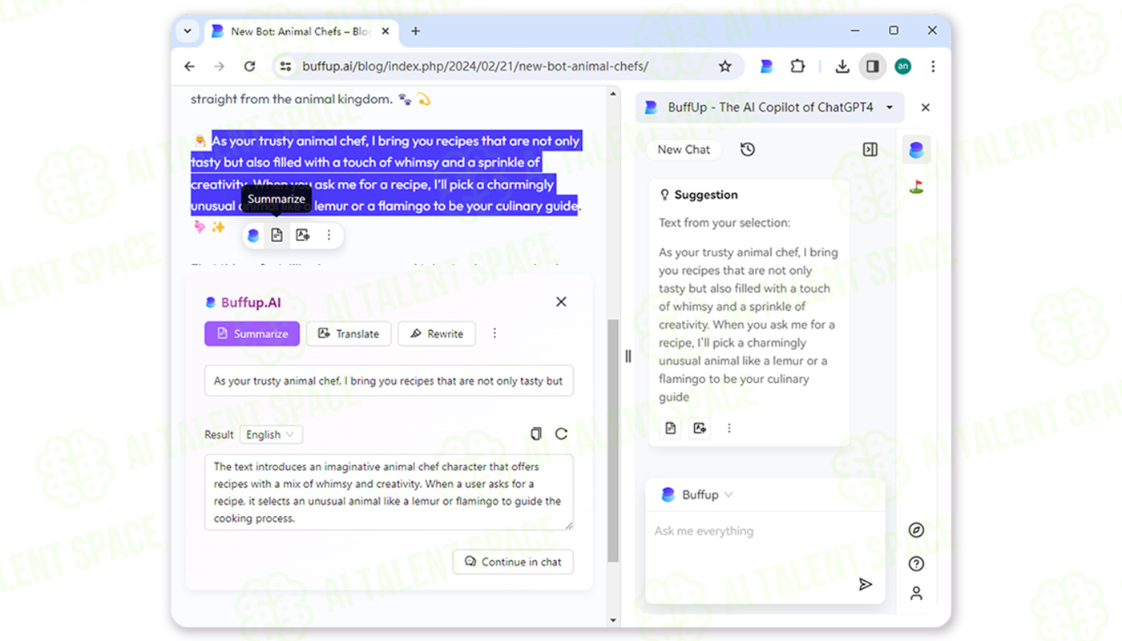The width and height of the screenshot is (1122, 641).
Task: Open the Chrome tab search chevron
Action: click(x=188, y=31)
